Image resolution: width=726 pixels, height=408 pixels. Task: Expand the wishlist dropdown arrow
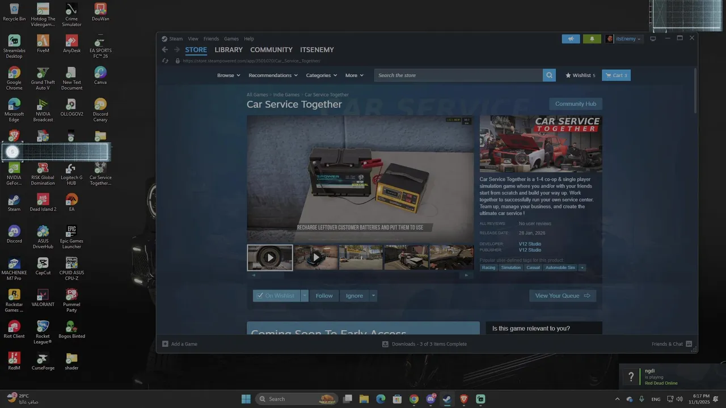coord(305,296)
